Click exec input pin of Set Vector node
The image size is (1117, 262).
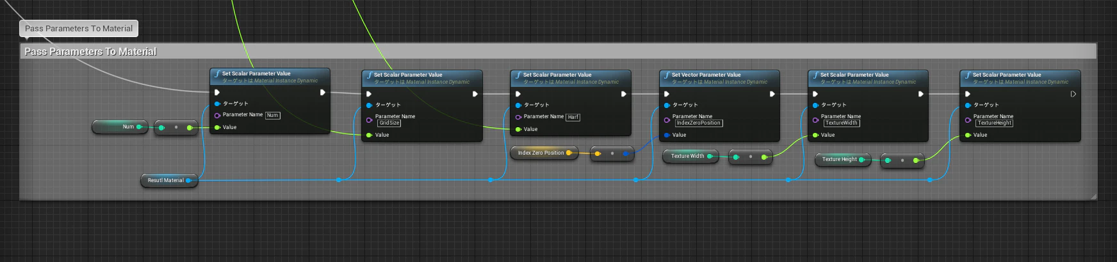coord(667,94)
